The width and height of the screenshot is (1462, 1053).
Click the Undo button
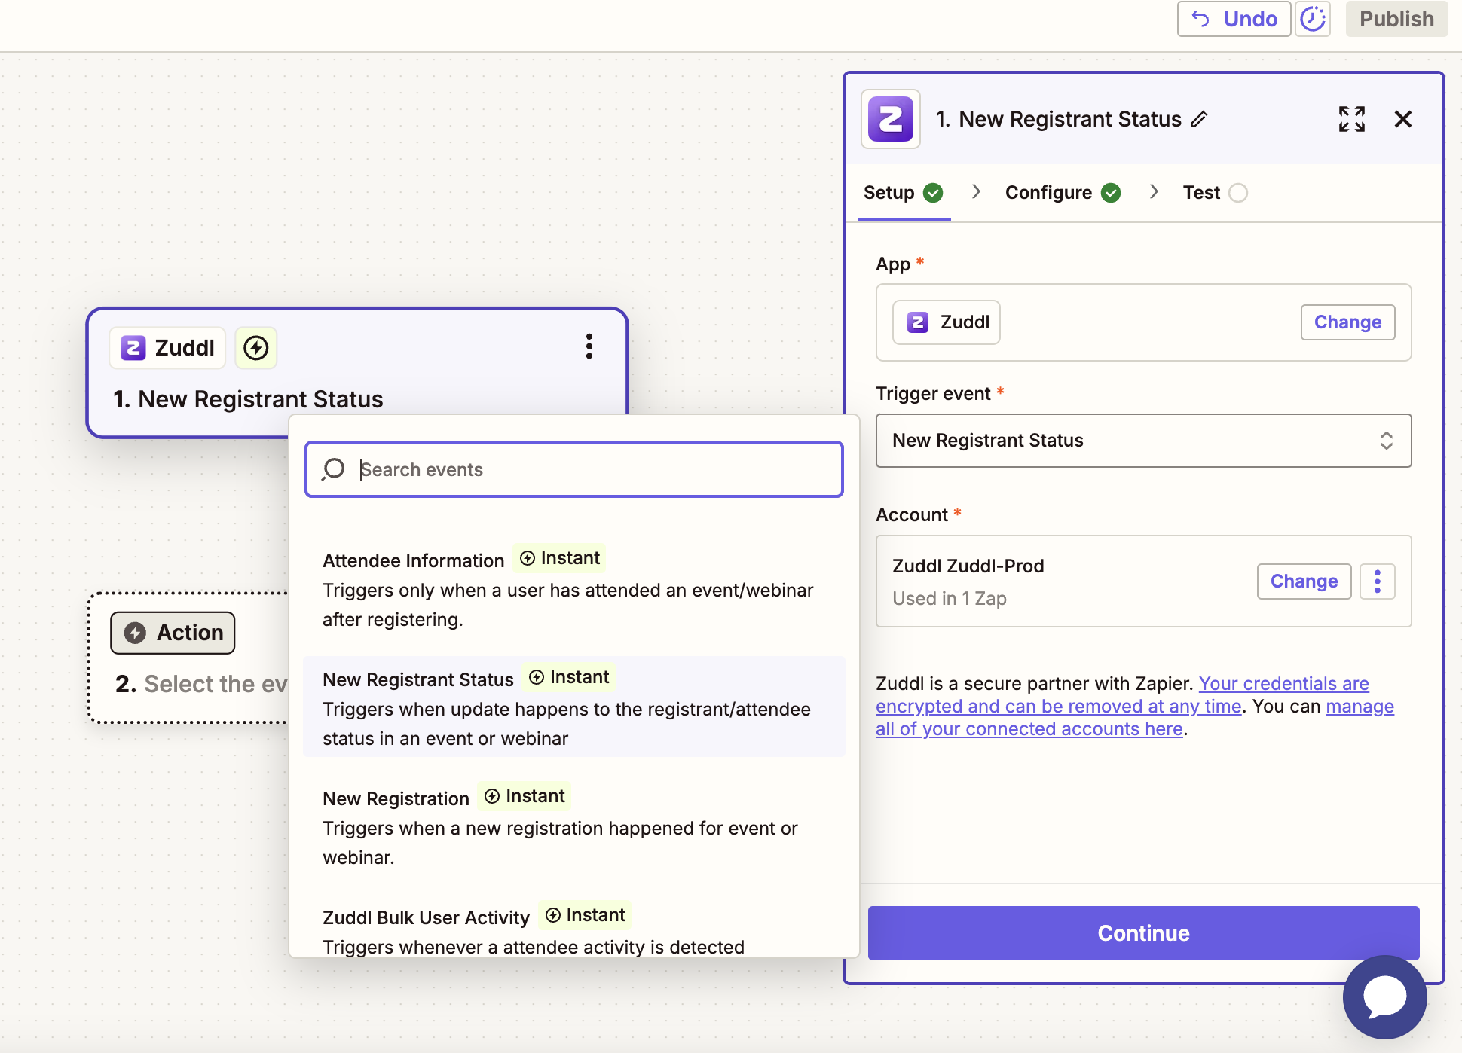1234,19
